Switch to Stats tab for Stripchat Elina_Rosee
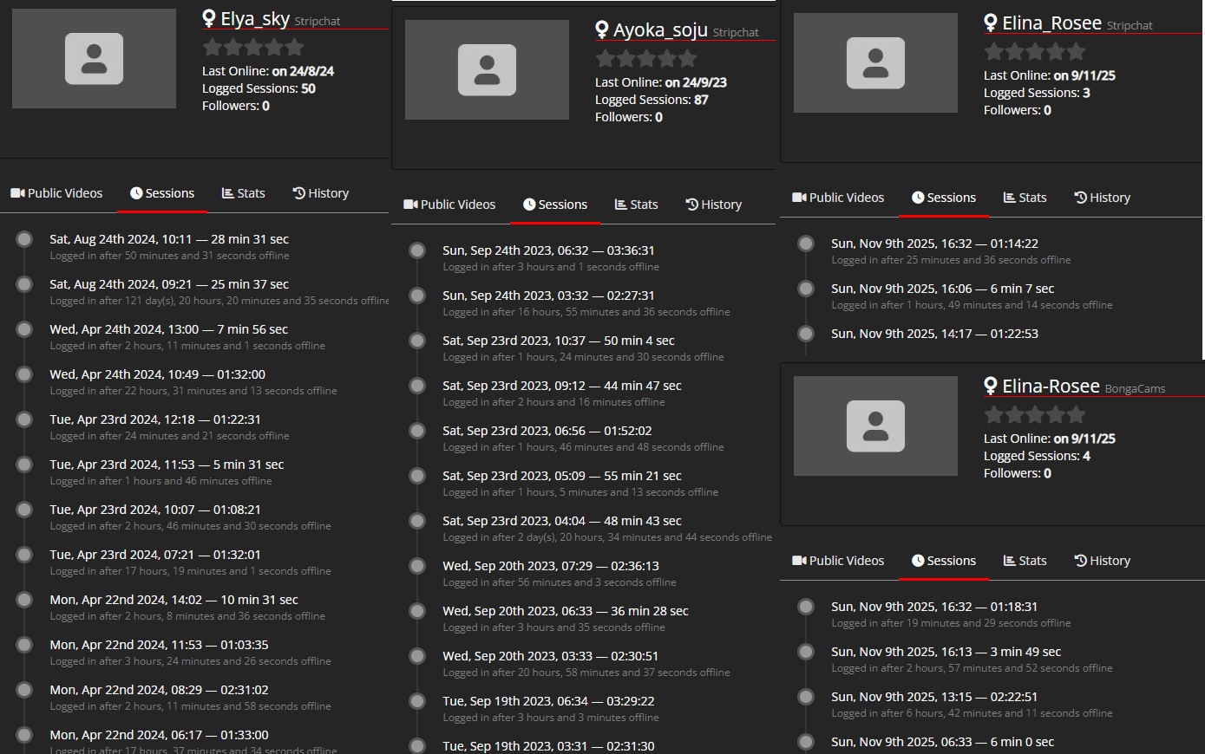Screen dimensions: 1205x754 point(1025,198)
